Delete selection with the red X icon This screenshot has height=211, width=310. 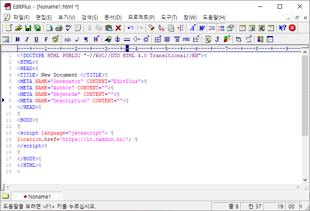(x=118, y=28)
